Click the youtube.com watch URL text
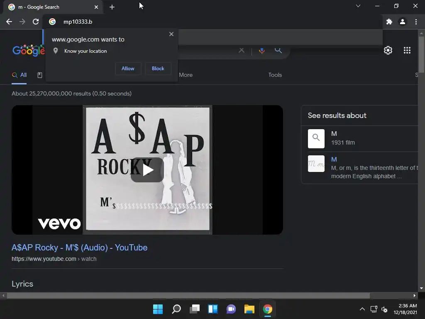The height and width of the screenshot is (319, 425). point(54,259)
